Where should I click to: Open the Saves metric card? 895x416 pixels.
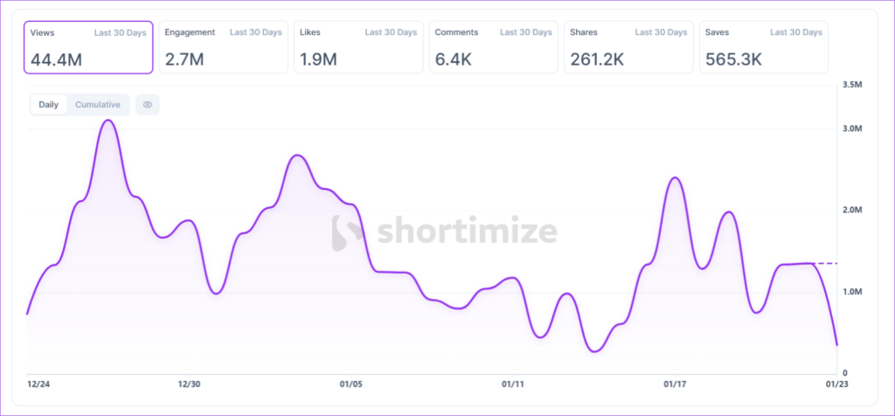763,47
